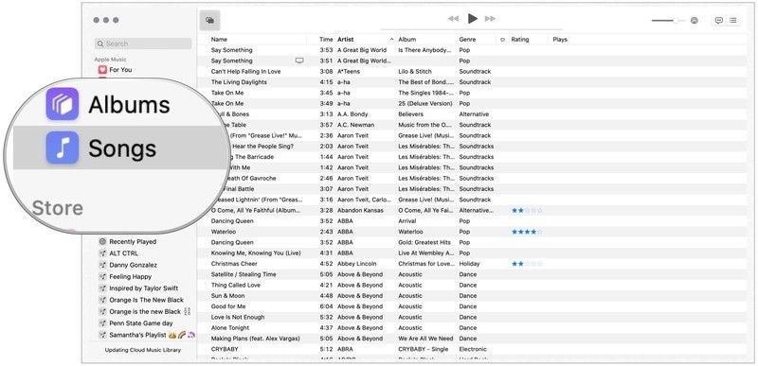Screen dimensions: 758x366
Task: Click the A.A. Bondy artist cell
Action: pyautogui.click(x=352, y=114)
